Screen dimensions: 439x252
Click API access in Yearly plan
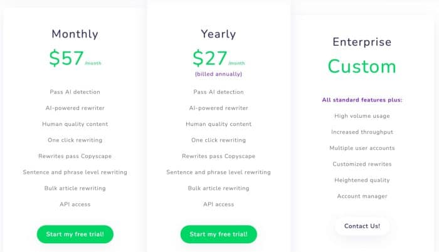[x=219, y=204]
